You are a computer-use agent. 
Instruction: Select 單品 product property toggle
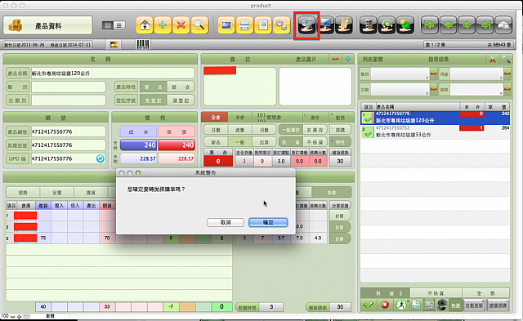(154, 87)
